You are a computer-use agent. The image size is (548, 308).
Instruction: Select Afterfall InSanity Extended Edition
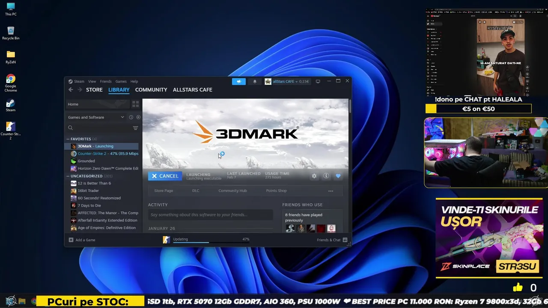point(101,220)
